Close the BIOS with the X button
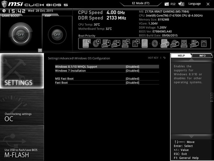Screen dimensions: 214x161 [x=208, y=4]
